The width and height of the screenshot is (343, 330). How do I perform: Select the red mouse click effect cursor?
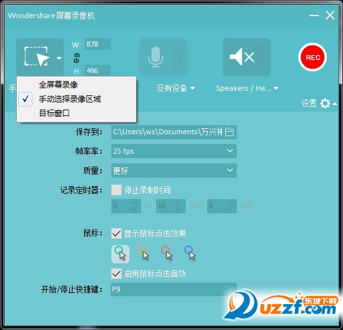[167, 253]
